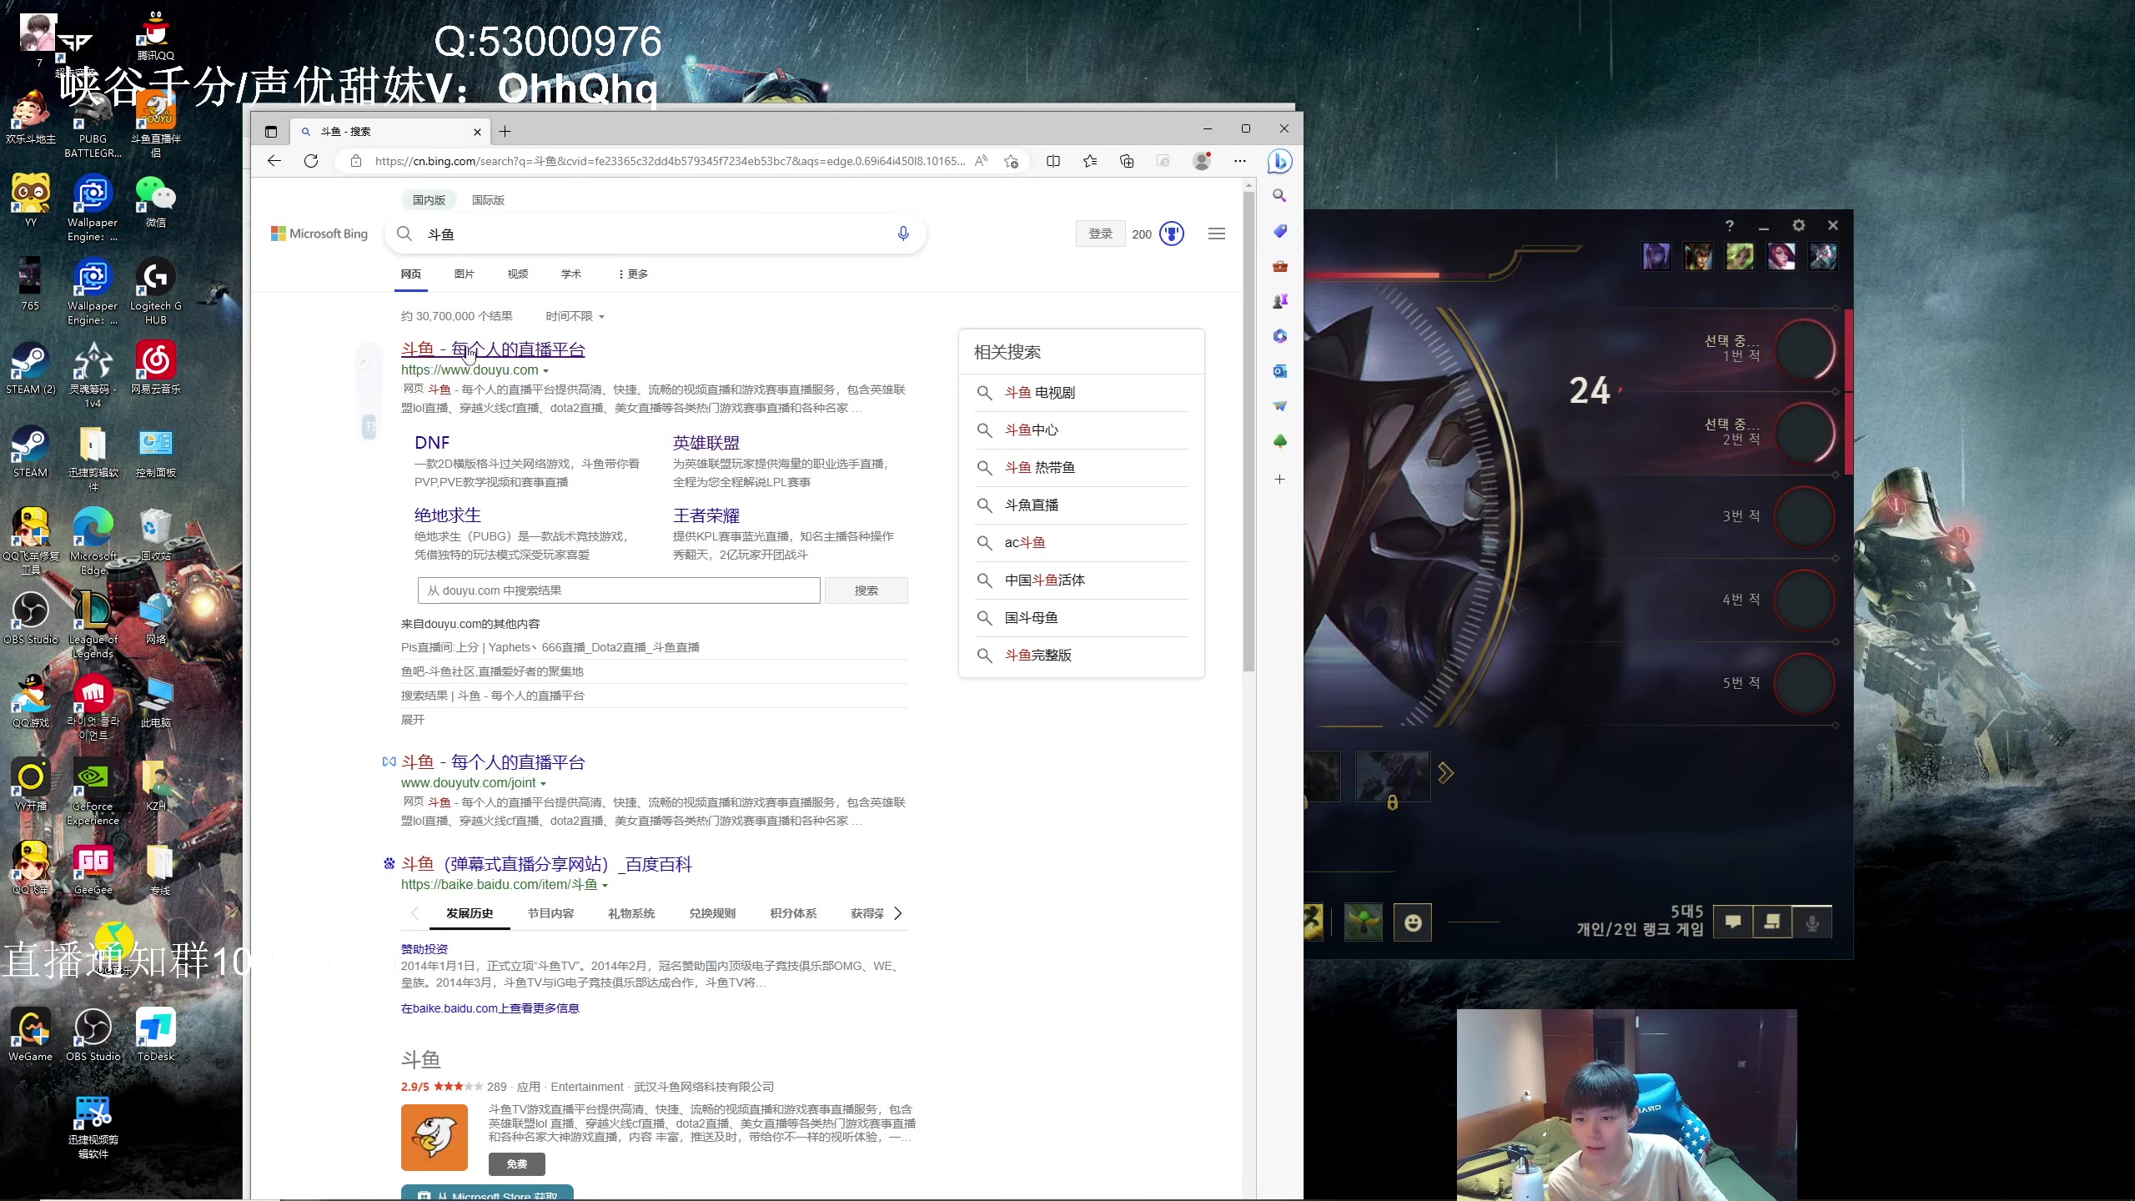This screenshot has height=1201, width=2135.
Task: Click the League client chat bubble icon
Action: (1733, 922)
